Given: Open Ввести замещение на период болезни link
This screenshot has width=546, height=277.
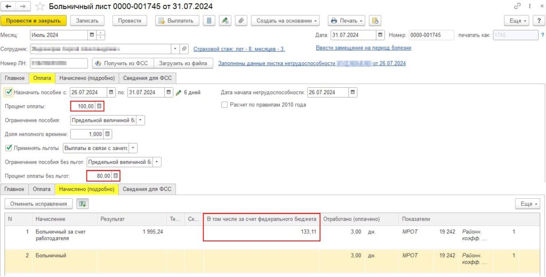Looking at the screenshot, I should pyautogui.click(x=364, y=48).
